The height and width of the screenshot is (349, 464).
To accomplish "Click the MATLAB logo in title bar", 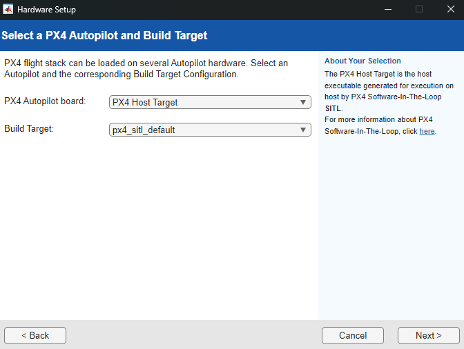I will coord(8,10).
